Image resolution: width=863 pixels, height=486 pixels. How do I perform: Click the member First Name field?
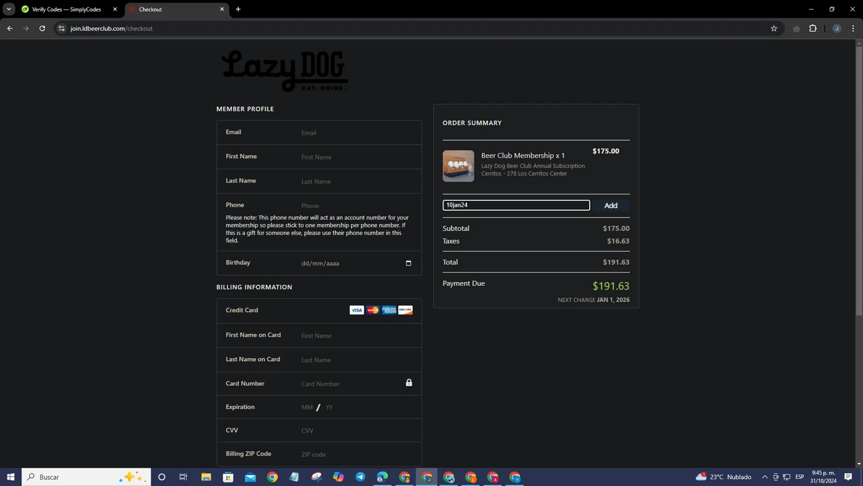pos(357,157)
